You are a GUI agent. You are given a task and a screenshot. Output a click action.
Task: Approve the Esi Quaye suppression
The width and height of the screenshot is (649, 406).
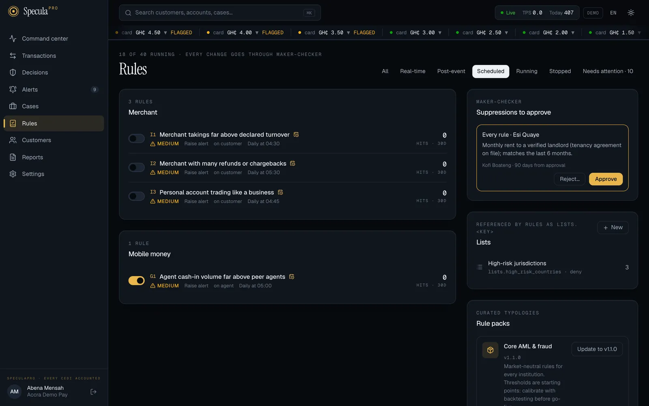606,179
